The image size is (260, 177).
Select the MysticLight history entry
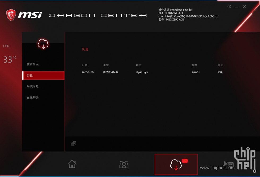tap(142, 72)
